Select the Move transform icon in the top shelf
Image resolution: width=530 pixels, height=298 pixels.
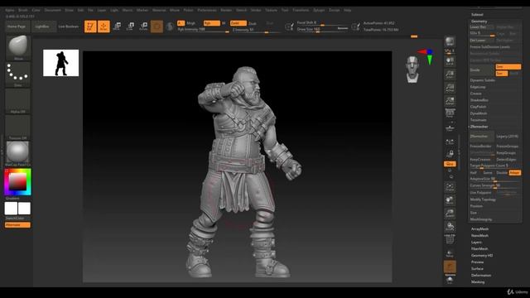(117, 26)
